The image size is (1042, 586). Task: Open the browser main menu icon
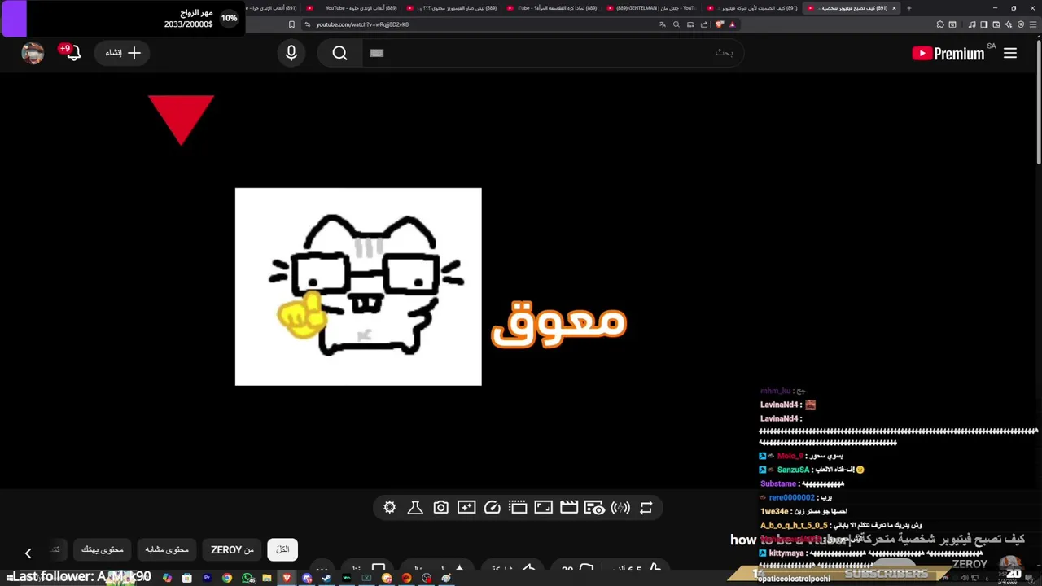1033,24
